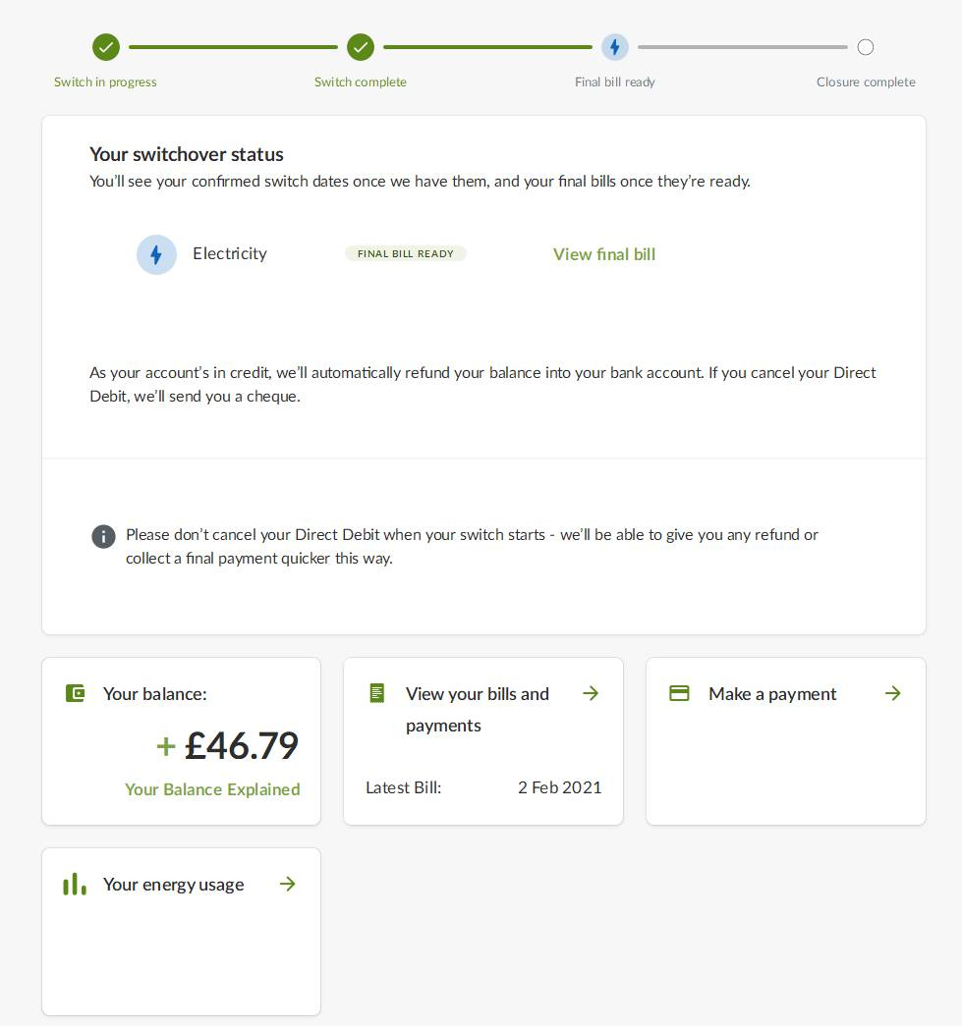962x1026 pixels.
Task: Click the progress line toward Closure complete
Action: (743, 47)
